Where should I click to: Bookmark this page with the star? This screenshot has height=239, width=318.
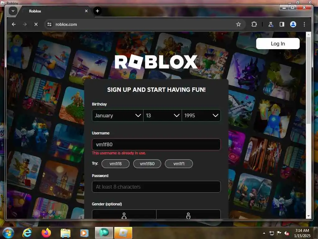click(238, 24)
